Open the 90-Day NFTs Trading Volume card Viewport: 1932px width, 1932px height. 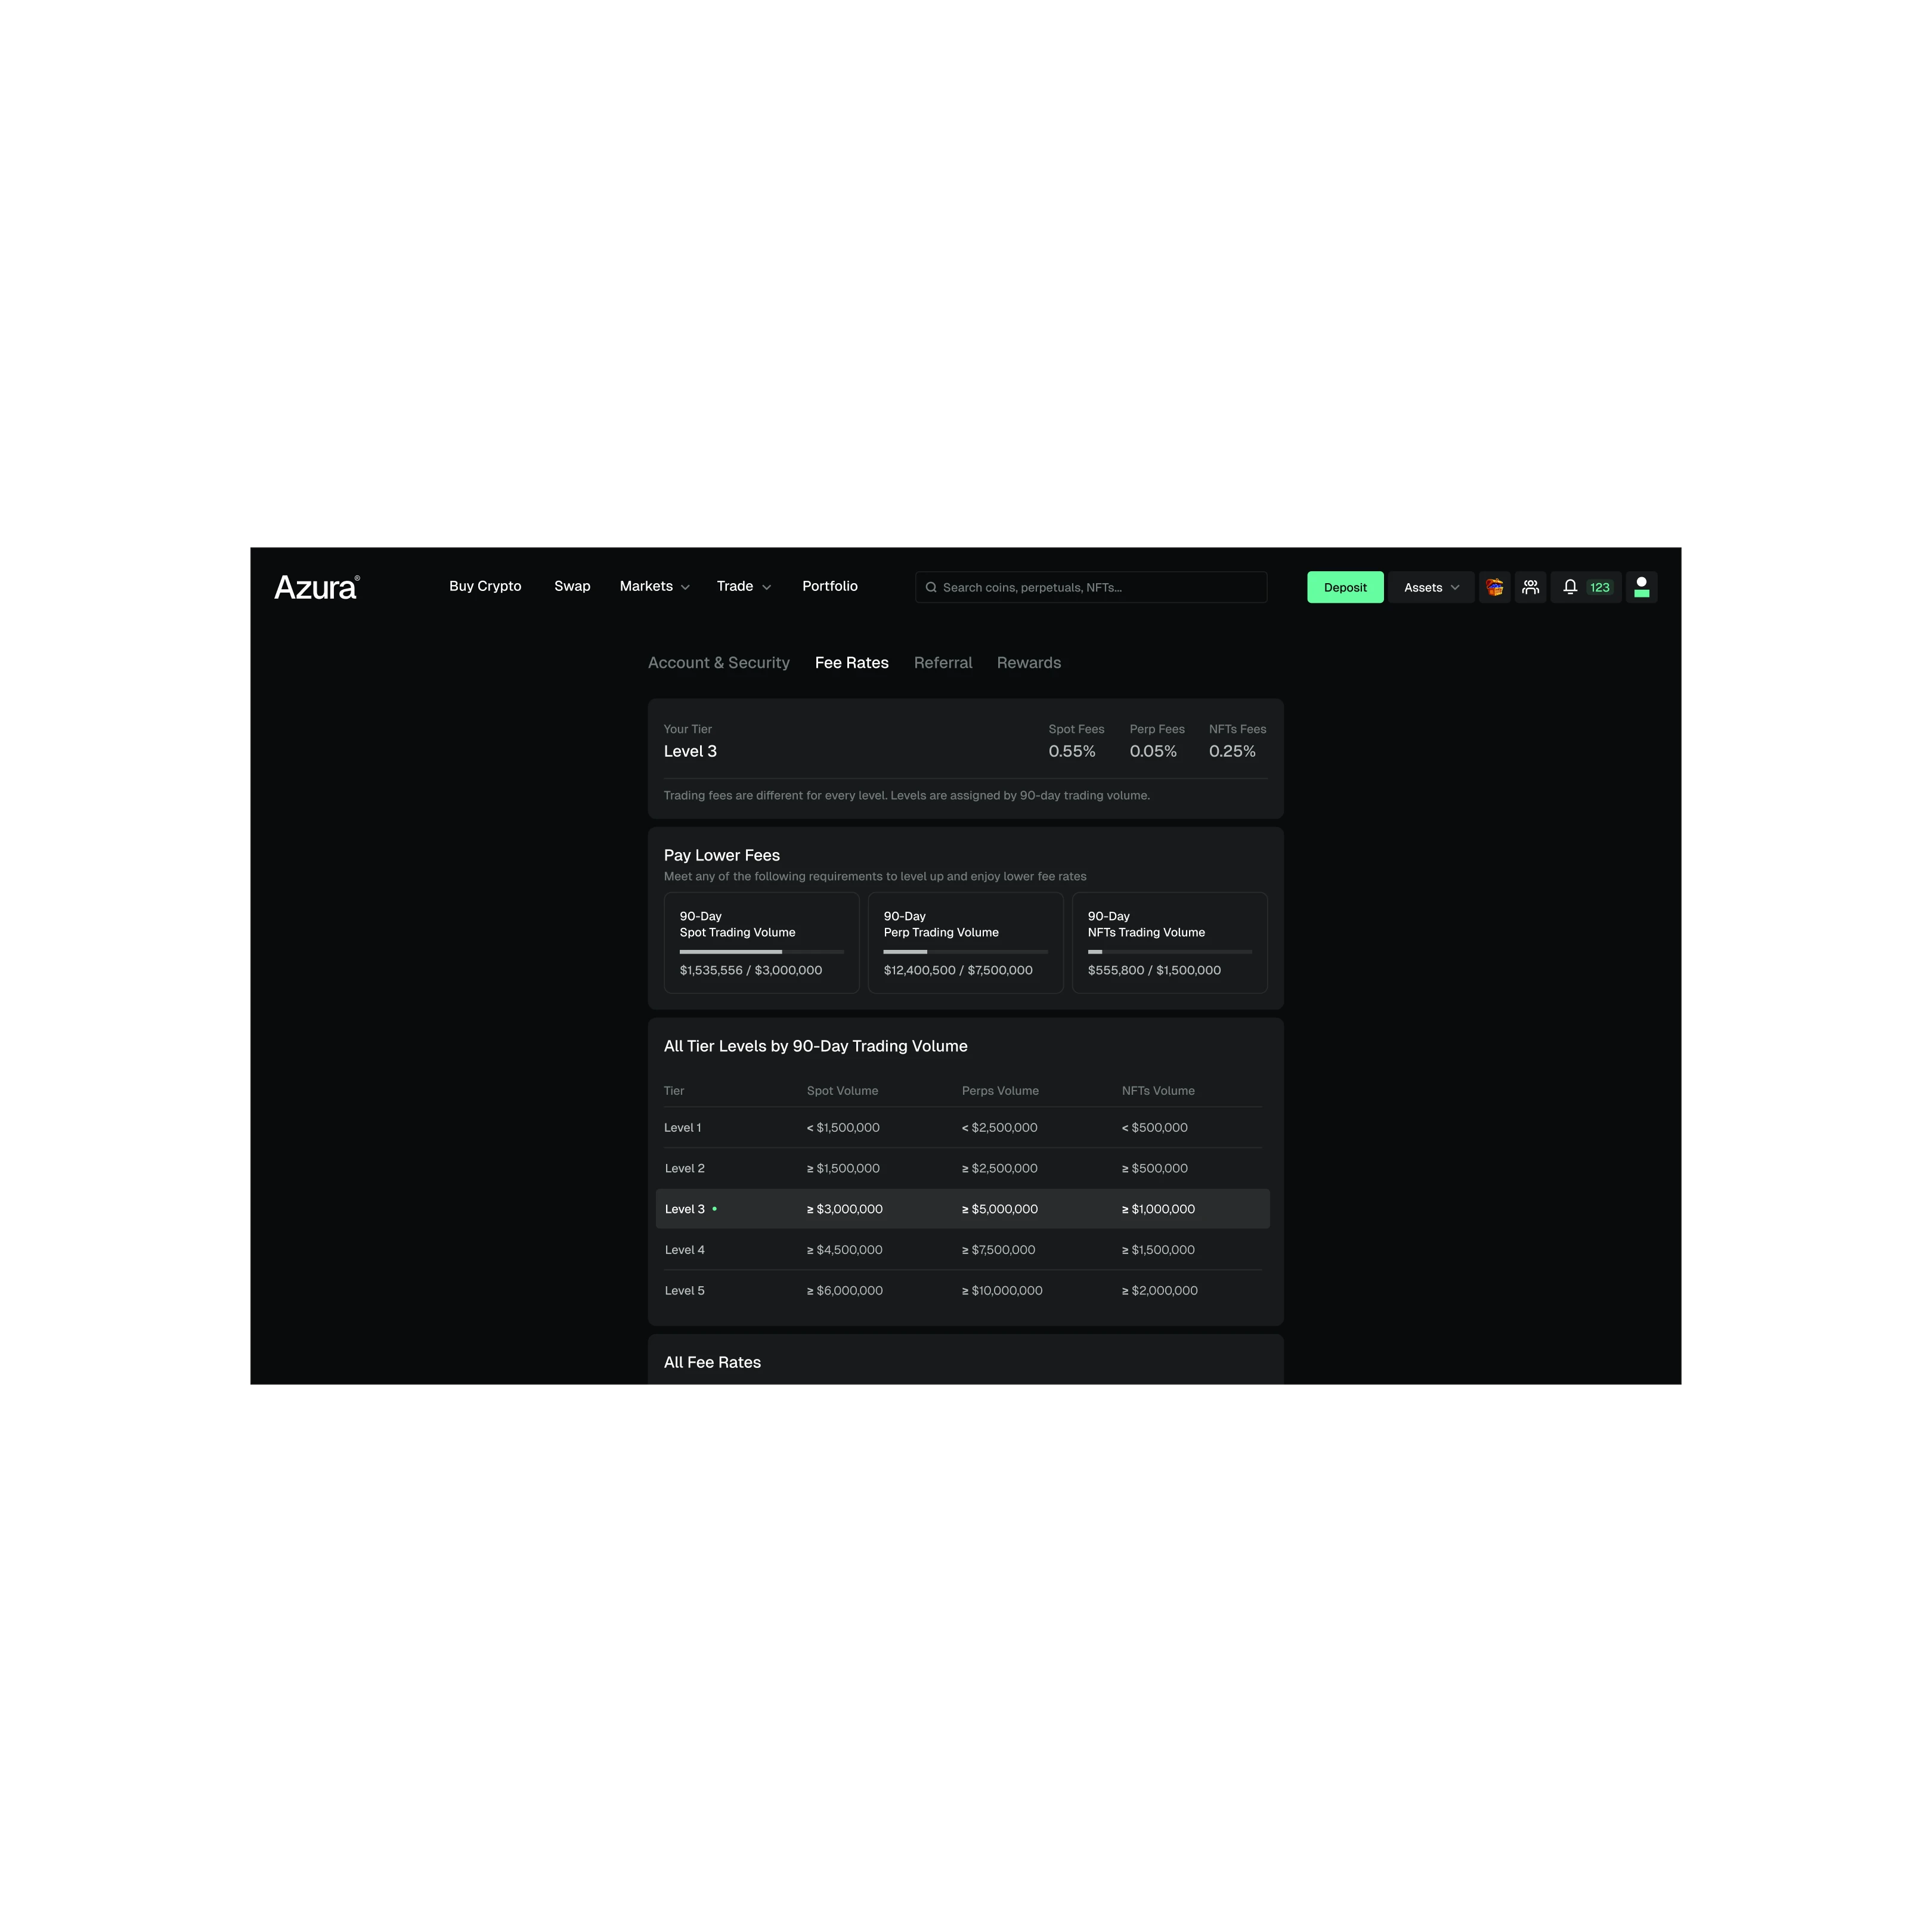pyautogui.click(x=1169, y=942)
